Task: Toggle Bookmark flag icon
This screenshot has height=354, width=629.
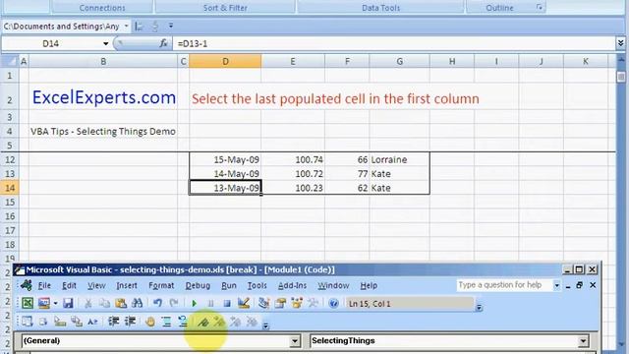Action: coord(203,322)
